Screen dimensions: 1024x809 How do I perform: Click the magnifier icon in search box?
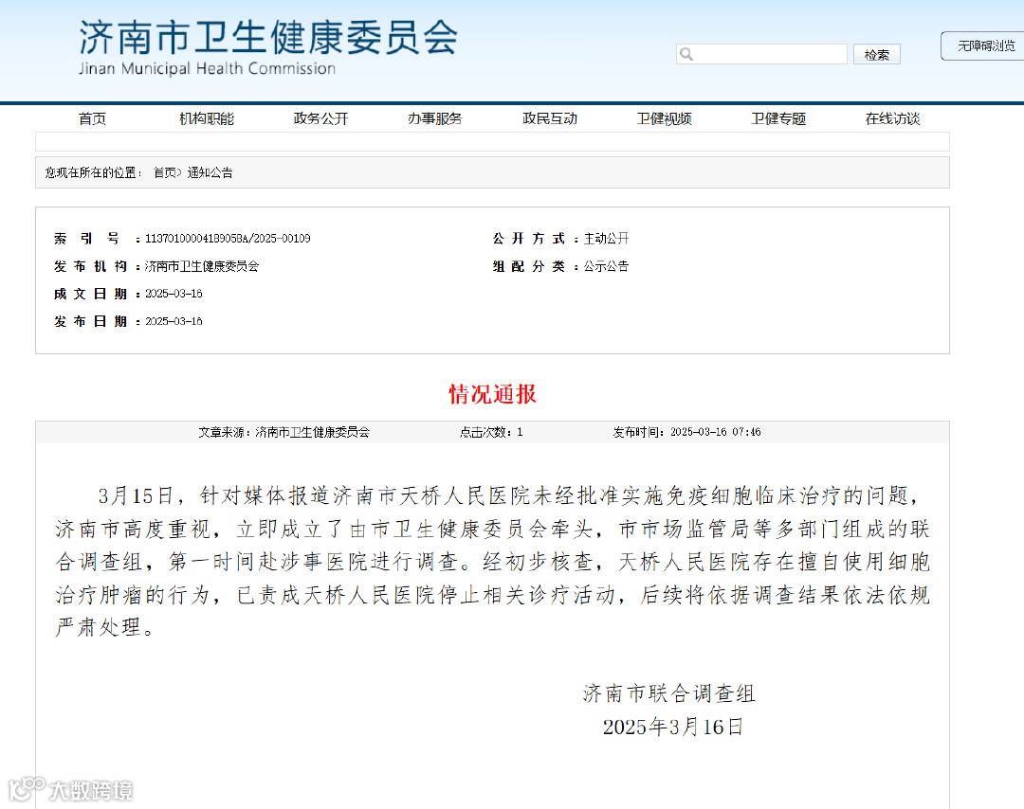686,54
